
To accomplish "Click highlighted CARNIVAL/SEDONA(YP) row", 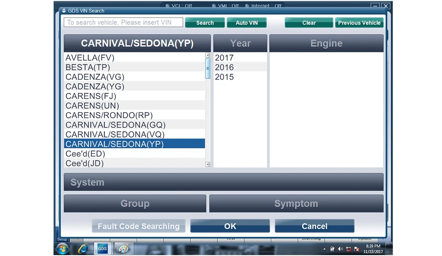I will [134, 143].
